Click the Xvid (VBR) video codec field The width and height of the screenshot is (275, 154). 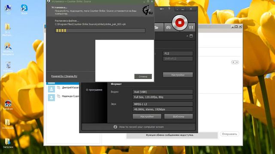coord(162,92)
